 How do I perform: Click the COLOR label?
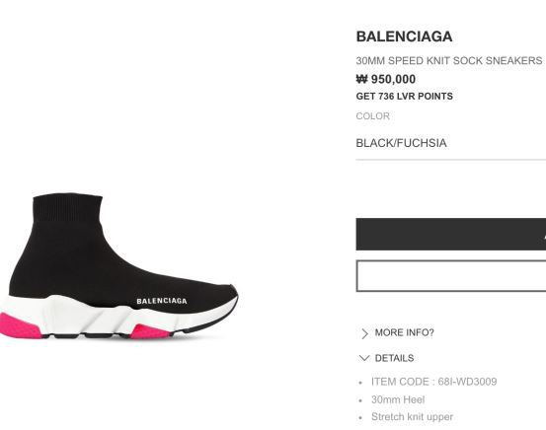(372, 116)
